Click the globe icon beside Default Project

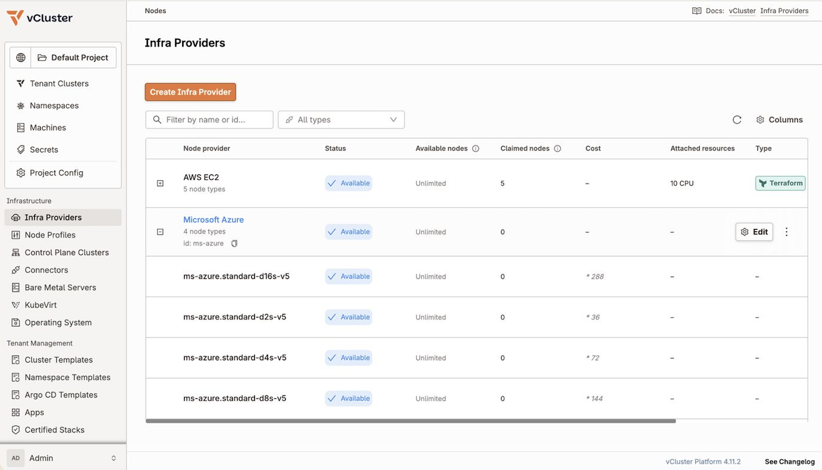pos(20,57)
